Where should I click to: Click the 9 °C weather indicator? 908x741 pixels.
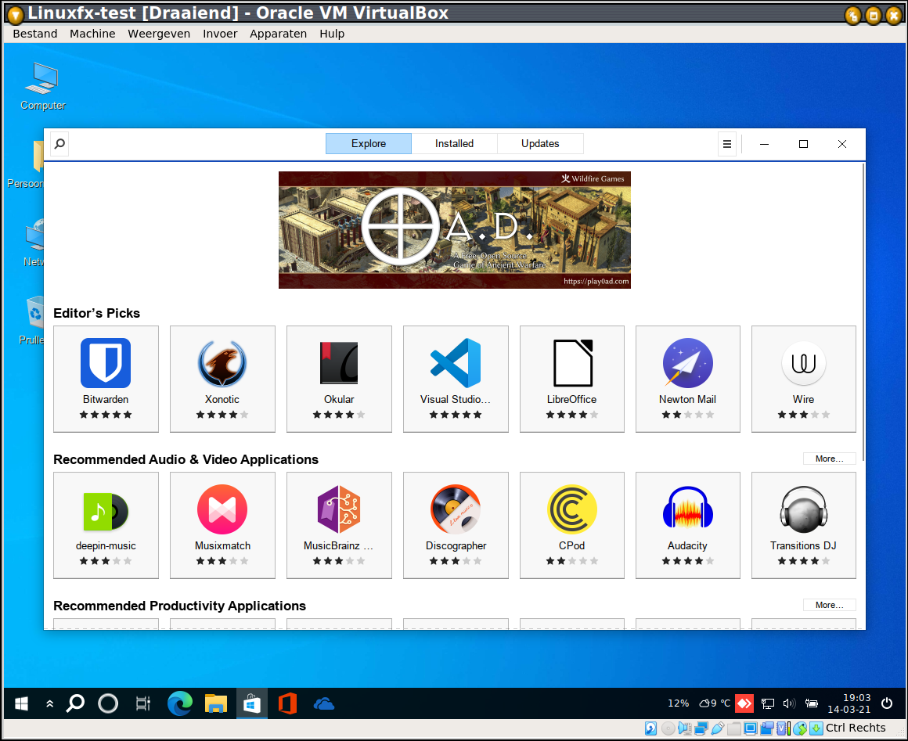pos(715,703)
